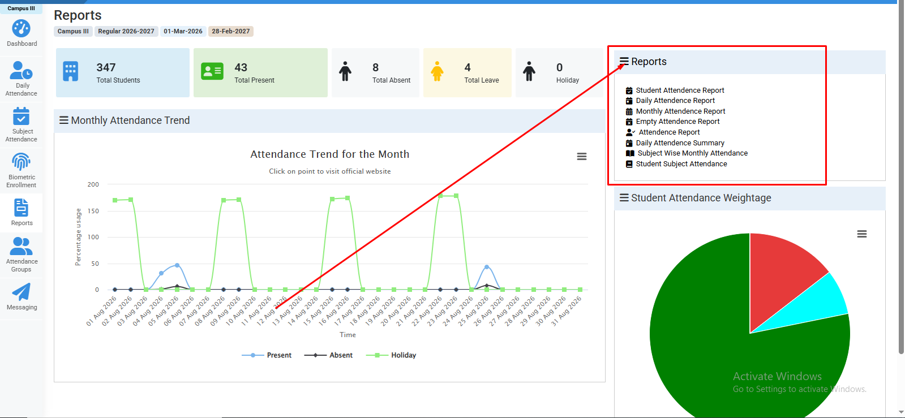Image resolution: width=905 pixels, height=418 pixels.
Task: Click the Total Absent person icon
Action: pyautogui.click(x=345, y=72)
